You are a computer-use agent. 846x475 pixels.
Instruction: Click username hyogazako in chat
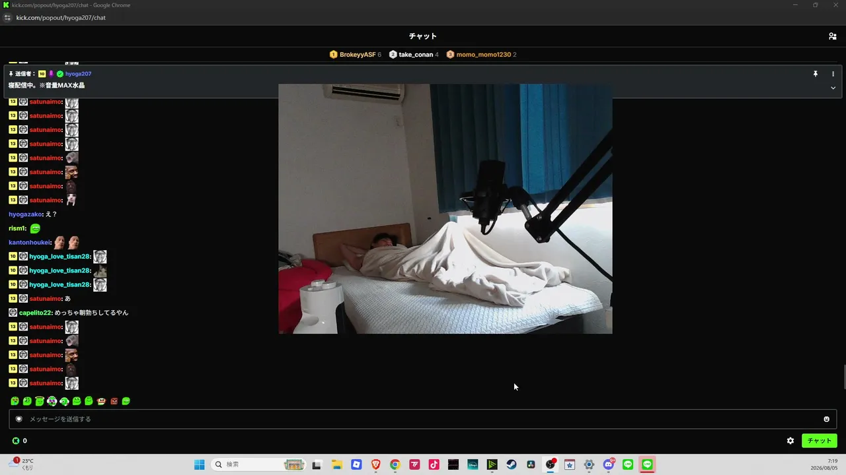point(25,214)
